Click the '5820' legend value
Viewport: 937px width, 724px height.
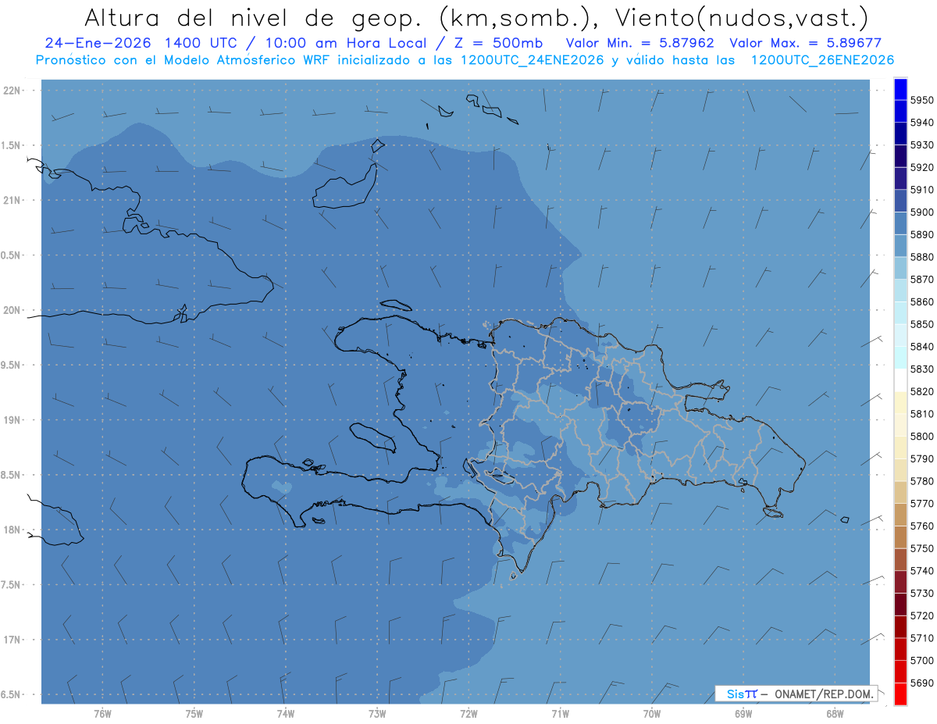click(921, 391)
